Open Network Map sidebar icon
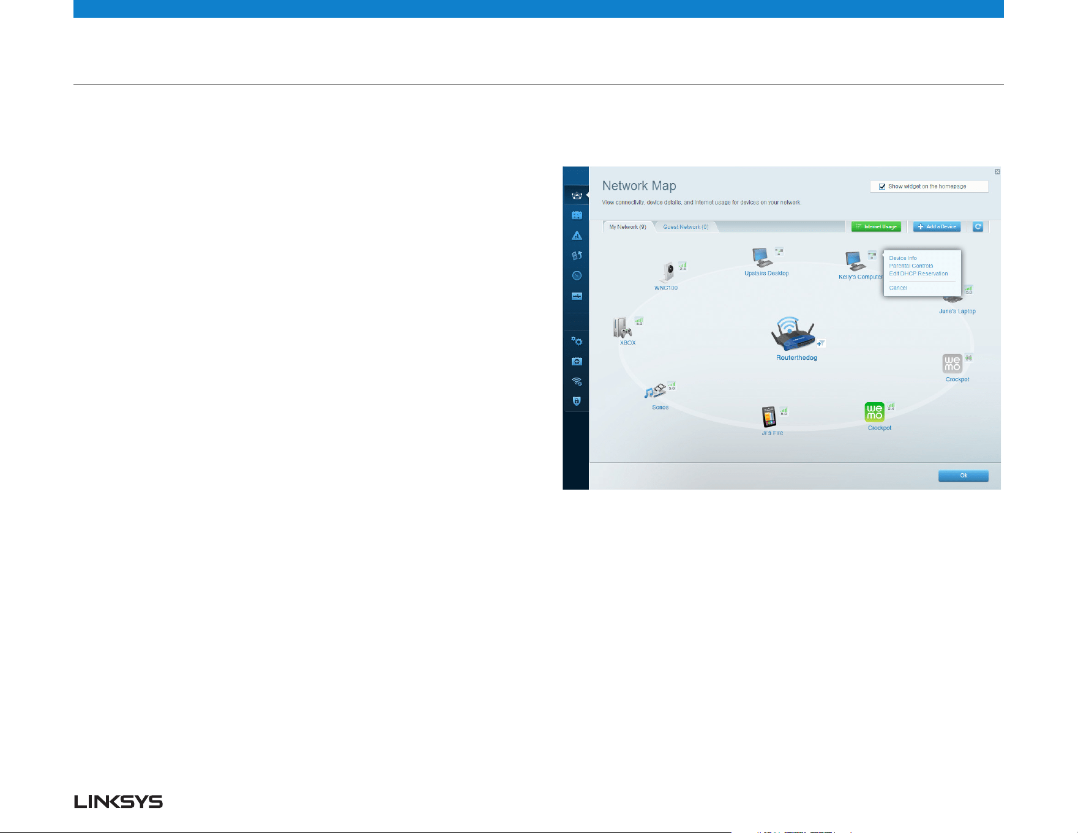Viewport: 1078px width, 833px height. (576, 195)
